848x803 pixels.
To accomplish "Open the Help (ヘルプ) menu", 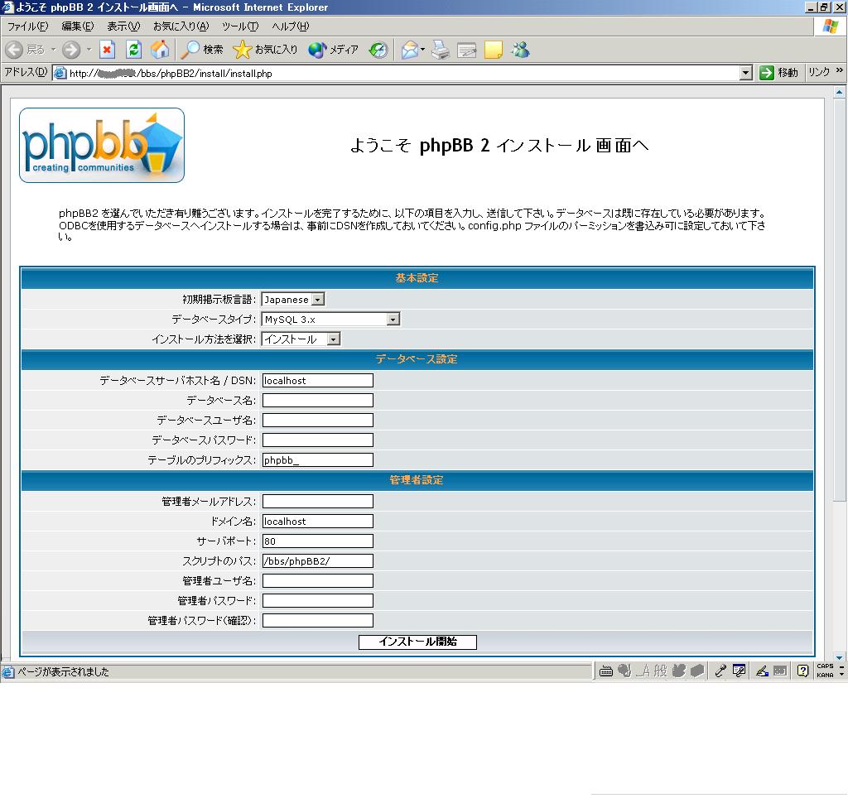I will [x=291, y=26].
